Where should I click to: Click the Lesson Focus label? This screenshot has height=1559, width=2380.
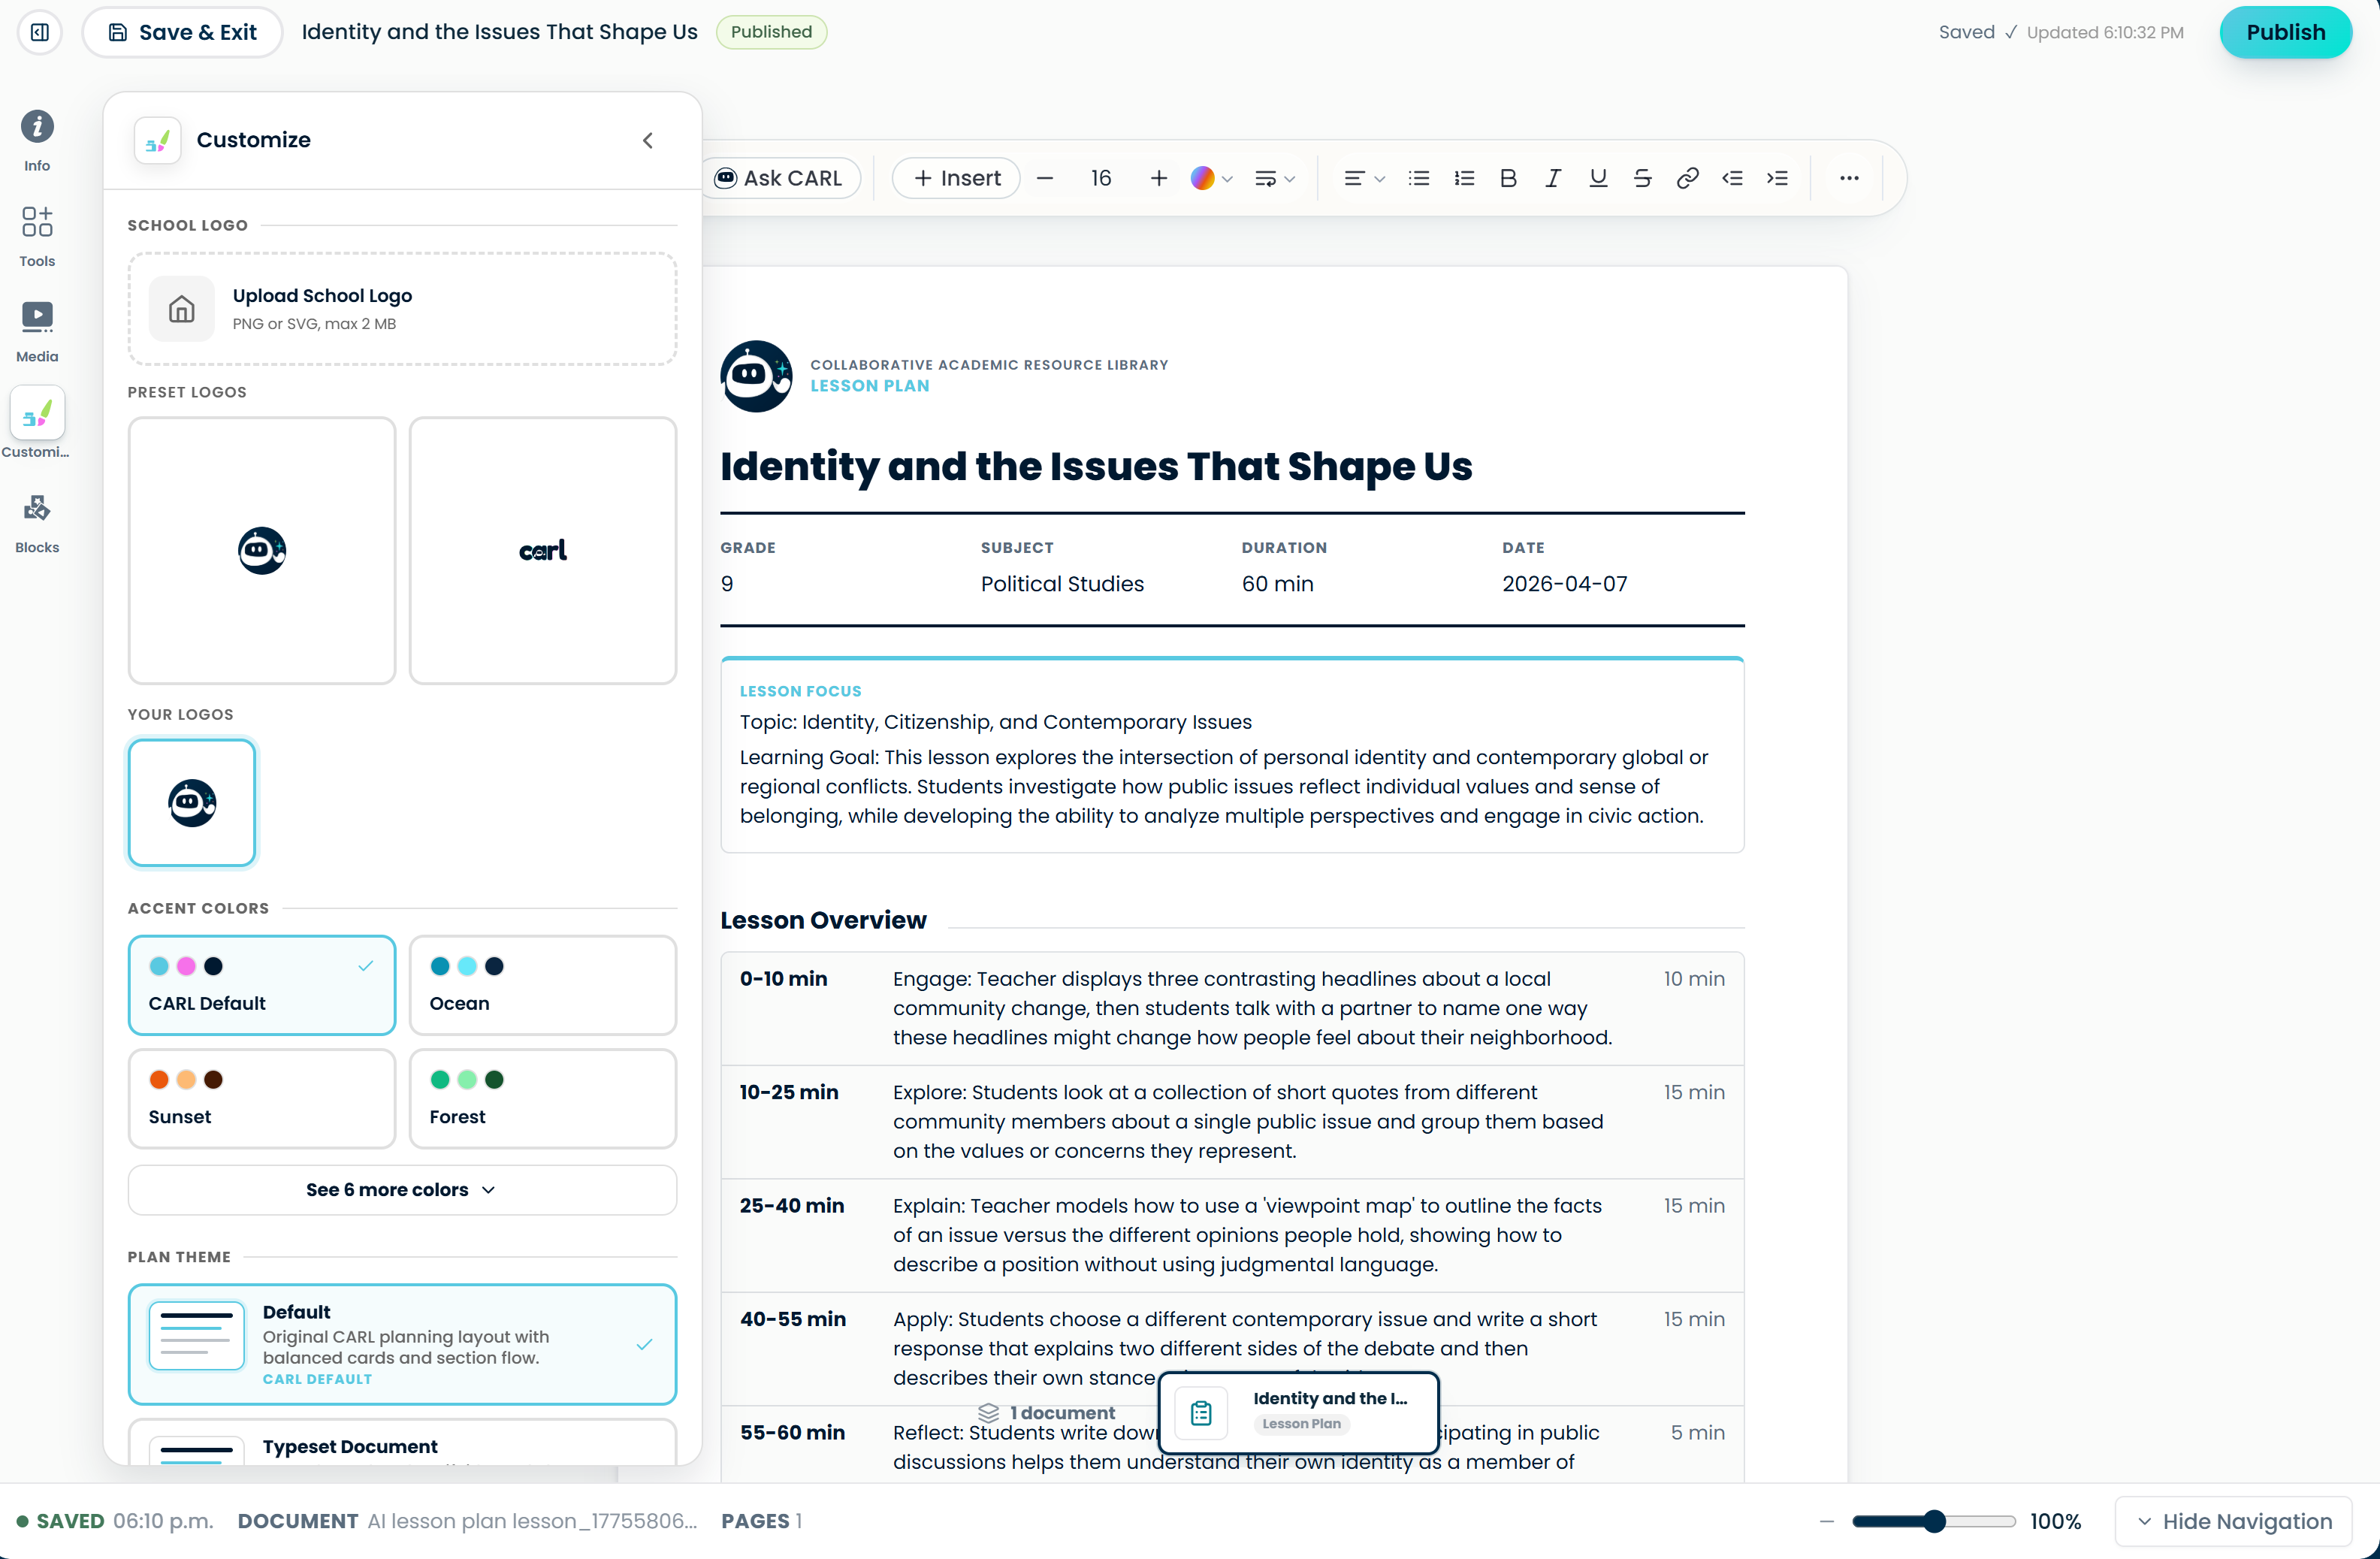[x=800, y=691]
